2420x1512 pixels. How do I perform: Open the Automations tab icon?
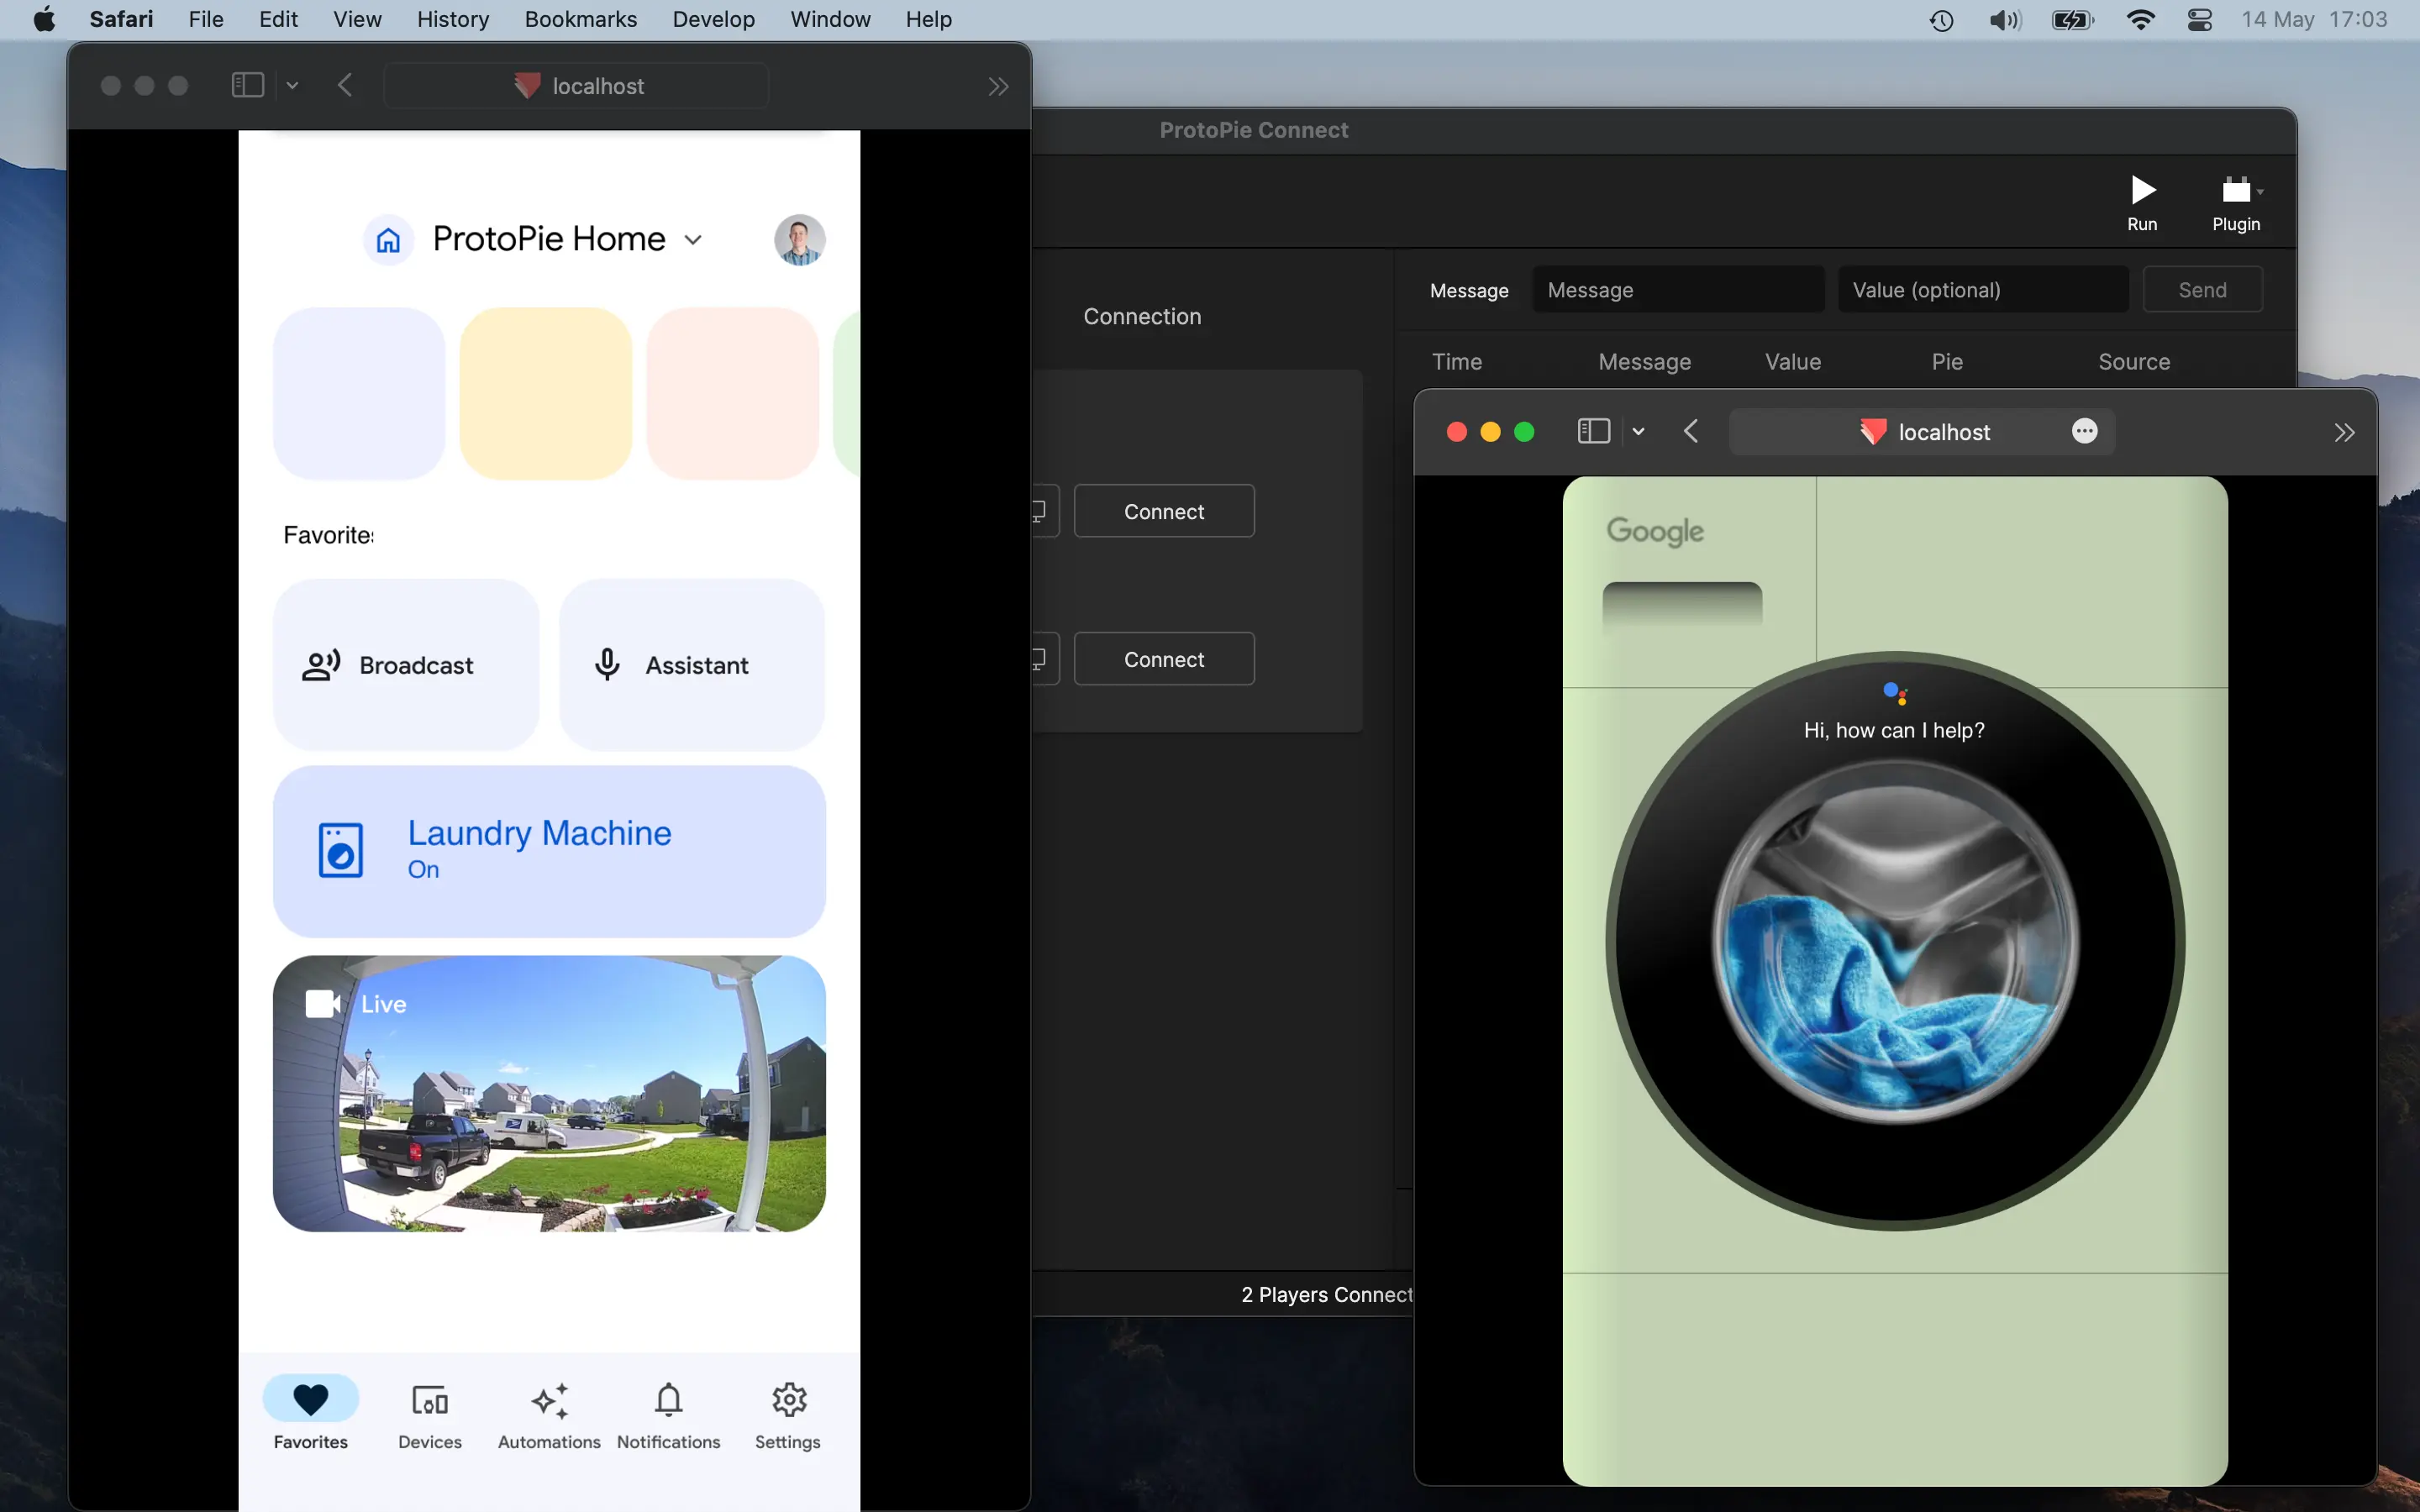(549, 1401)
